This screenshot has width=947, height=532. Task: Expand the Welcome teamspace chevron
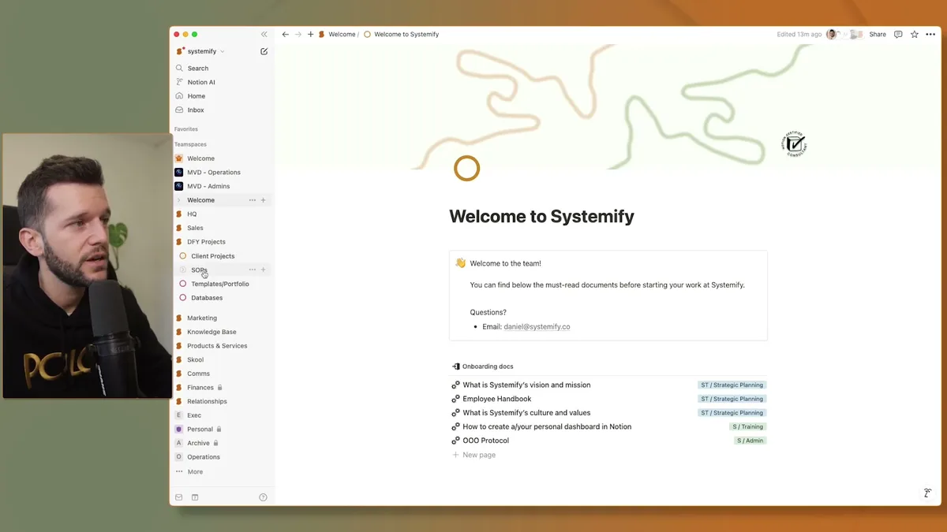pyautogui.click(x=180, y=200)
